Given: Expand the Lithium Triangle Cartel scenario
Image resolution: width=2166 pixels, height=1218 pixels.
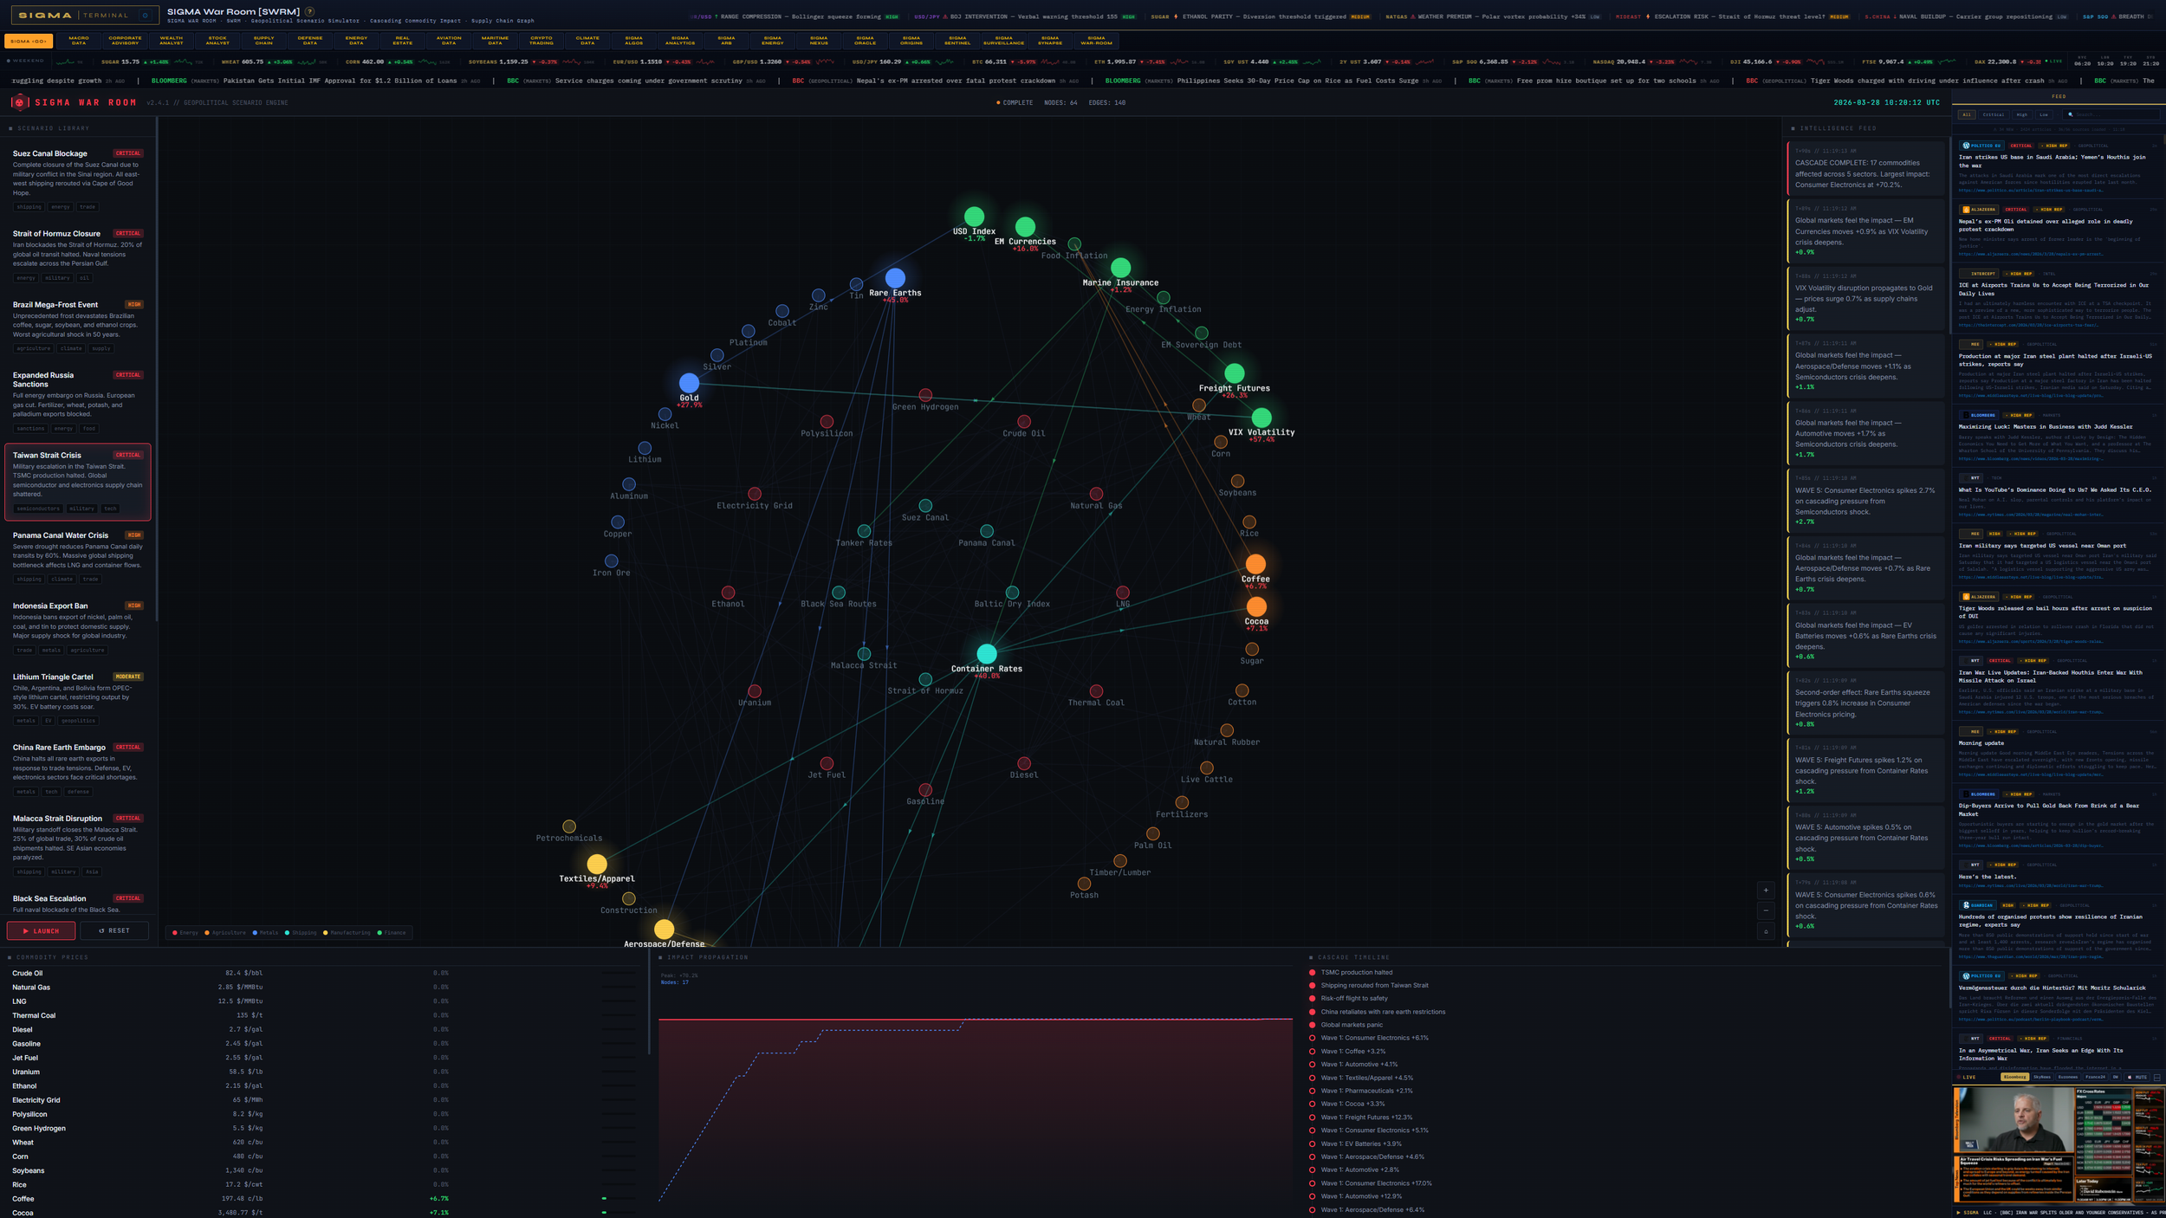Looking at the screenshot, I should pyautogui.click(x=53, y=677).
